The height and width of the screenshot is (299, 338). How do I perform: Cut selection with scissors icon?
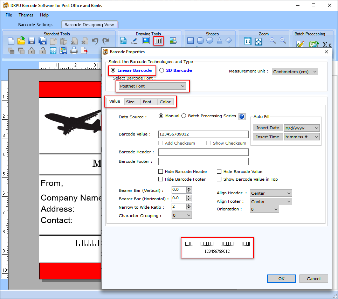pyautogui.click(x=74, y=41)
